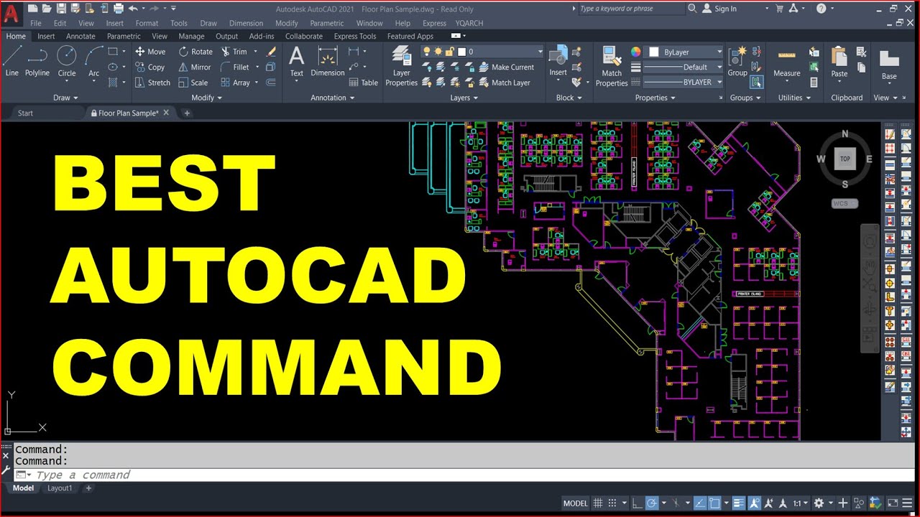The height and width of the screenshot is (517, 920).
Task: Open the Annotate ribbon tab
Action: click(80, 36)
